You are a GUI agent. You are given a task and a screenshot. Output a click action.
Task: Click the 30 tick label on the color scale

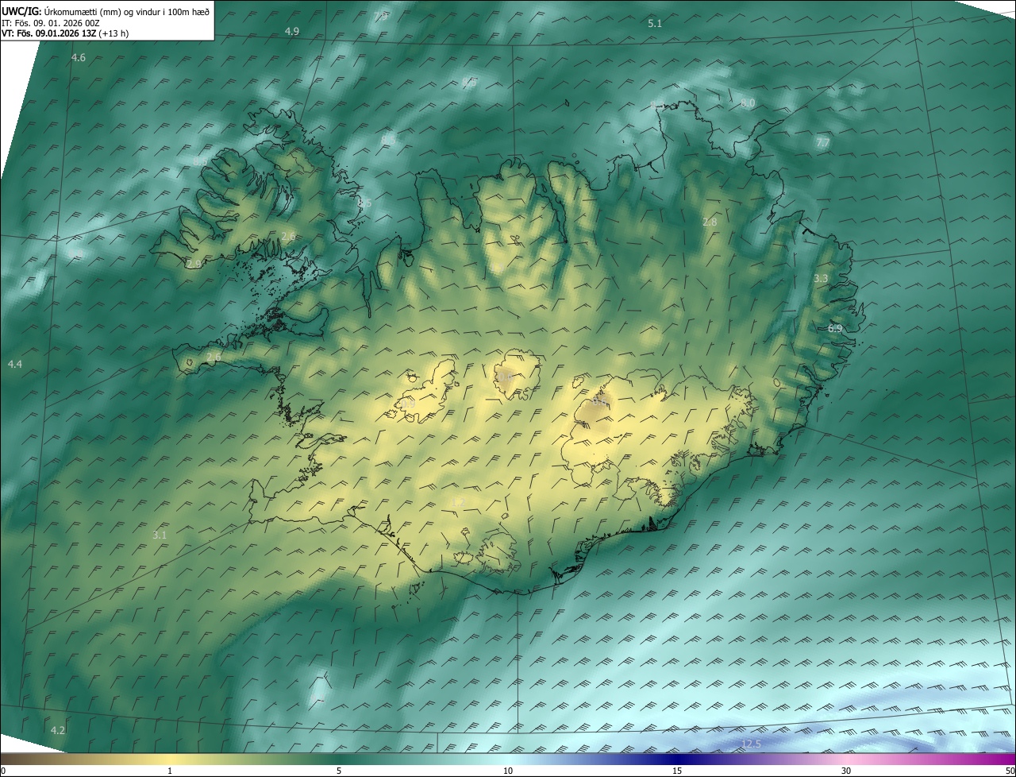tap(846, 771)
